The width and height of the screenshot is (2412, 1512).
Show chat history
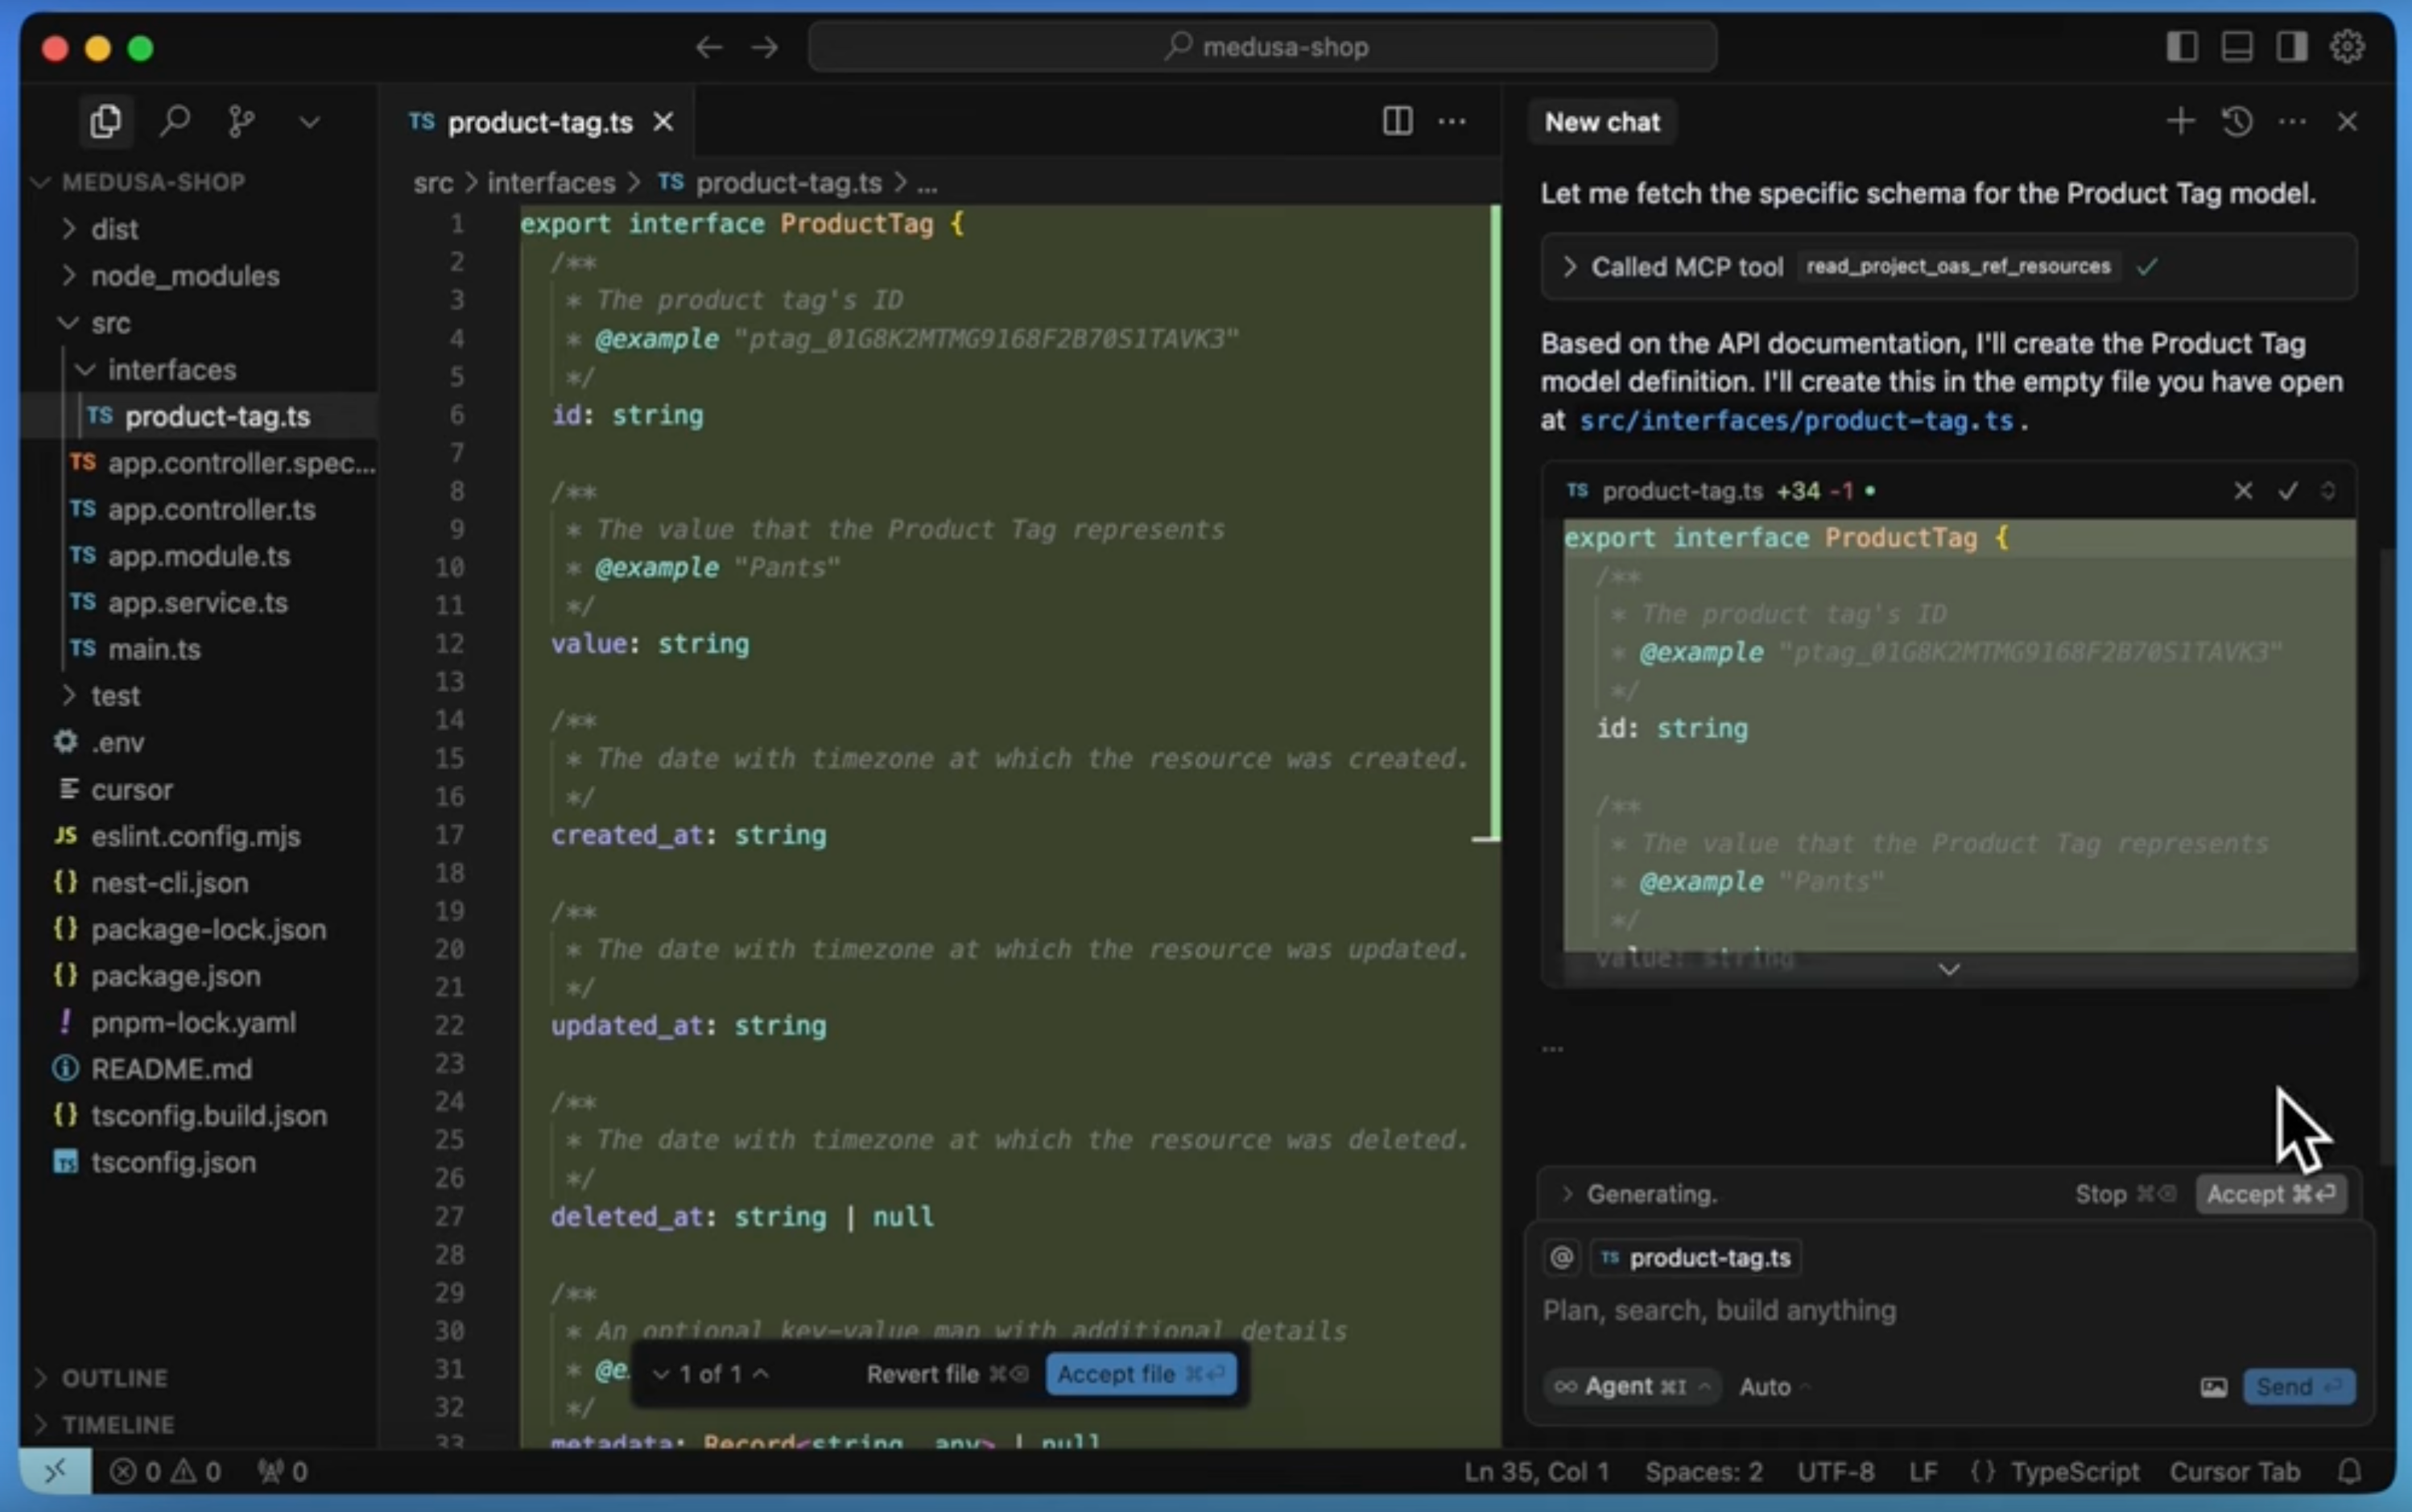(x=2237, y=121)
